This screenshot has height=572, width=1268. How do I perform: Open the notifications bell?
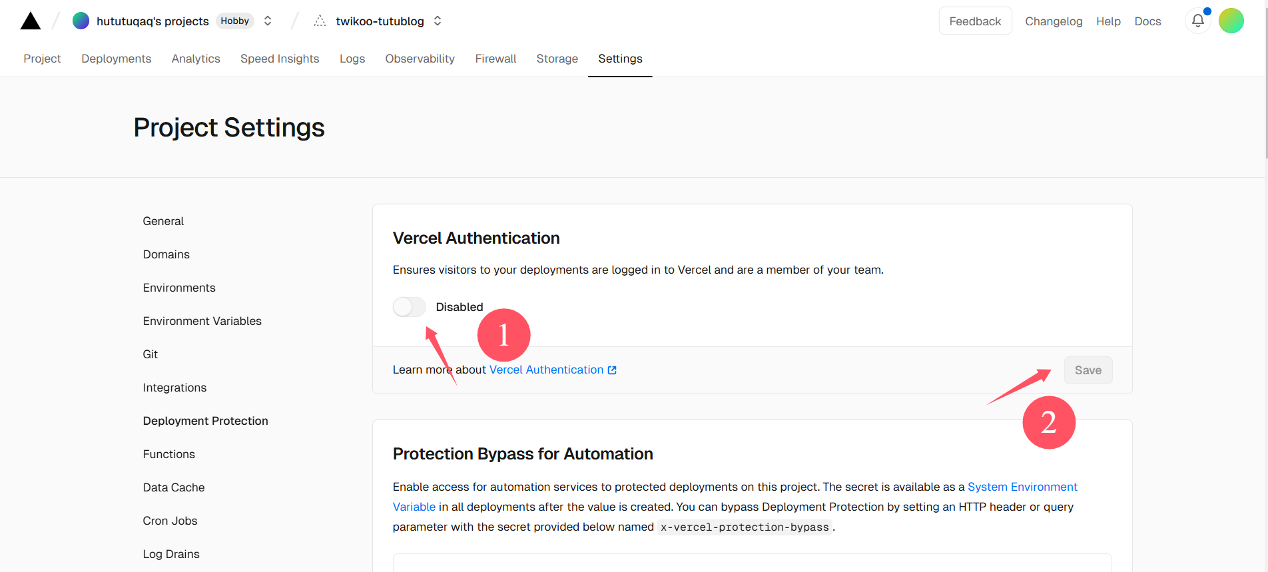coord(1197,21)
